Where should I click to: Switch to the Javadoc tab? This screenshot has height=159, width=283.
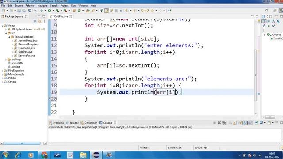pyautogui.click(x=72, y=123)
